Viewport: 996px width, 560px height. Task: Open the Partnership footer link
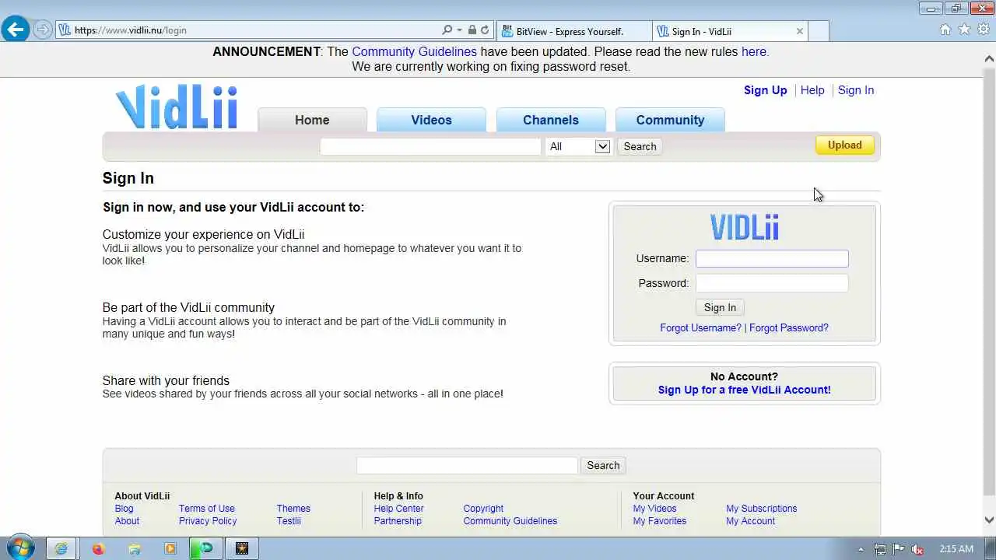click(398, 521)
